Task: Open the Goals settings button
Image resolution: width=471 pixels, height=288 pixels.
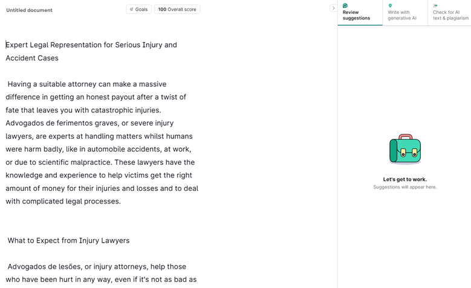Action: coord(138,9)
